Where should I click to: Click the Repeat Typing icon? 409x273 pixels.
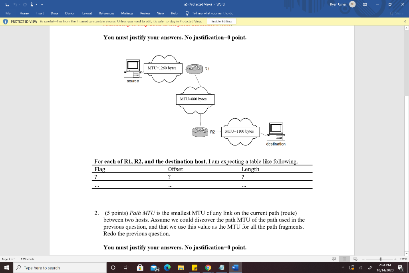point(25,4)
